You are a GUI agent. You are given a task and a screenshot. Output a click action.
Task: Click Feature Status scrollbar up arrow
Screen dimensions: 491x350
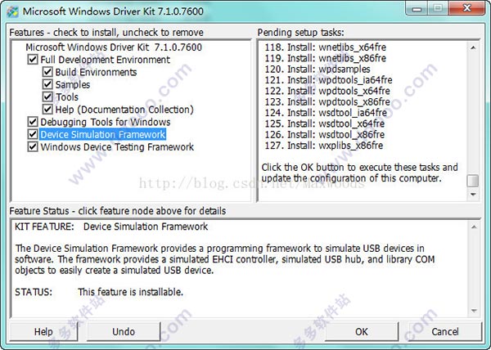coord(474,227)
